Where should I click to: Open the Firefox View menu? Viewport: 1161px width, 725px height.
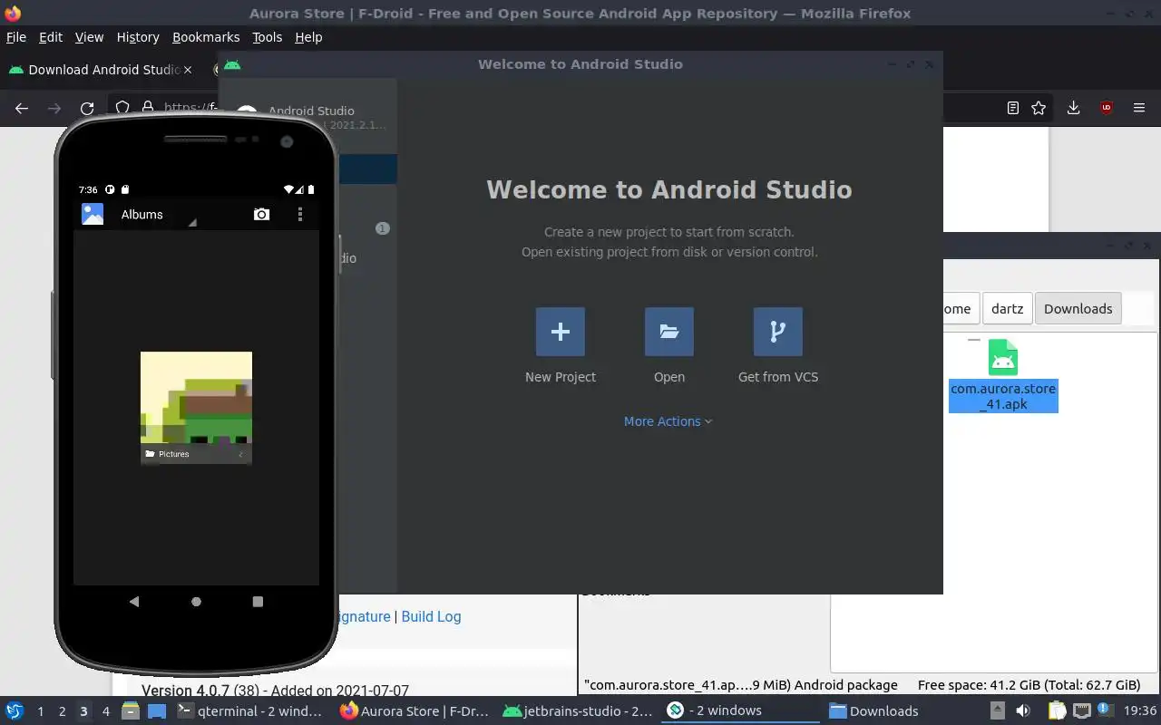point(89,37)
